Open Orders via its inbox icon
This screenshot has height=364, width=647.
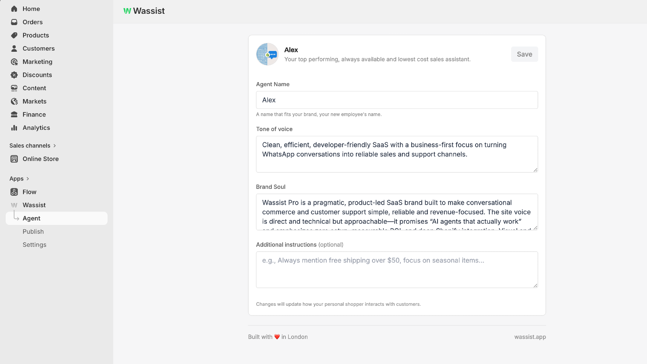coord(14,22)
